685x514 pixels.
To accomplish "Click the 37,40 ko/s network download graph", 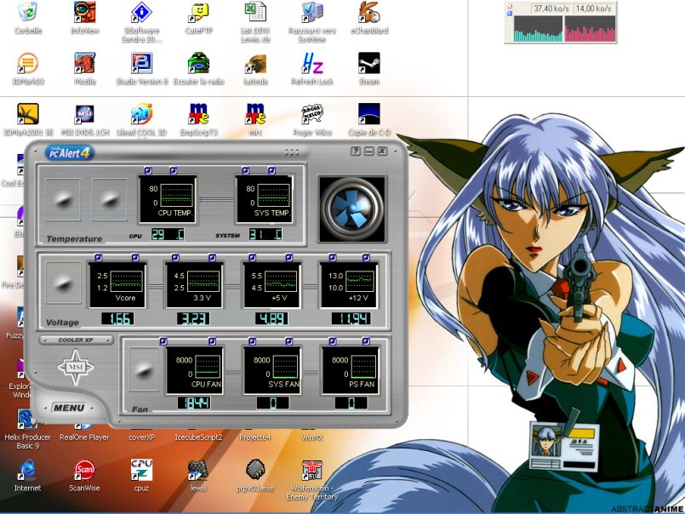I will tap(538, 29).
